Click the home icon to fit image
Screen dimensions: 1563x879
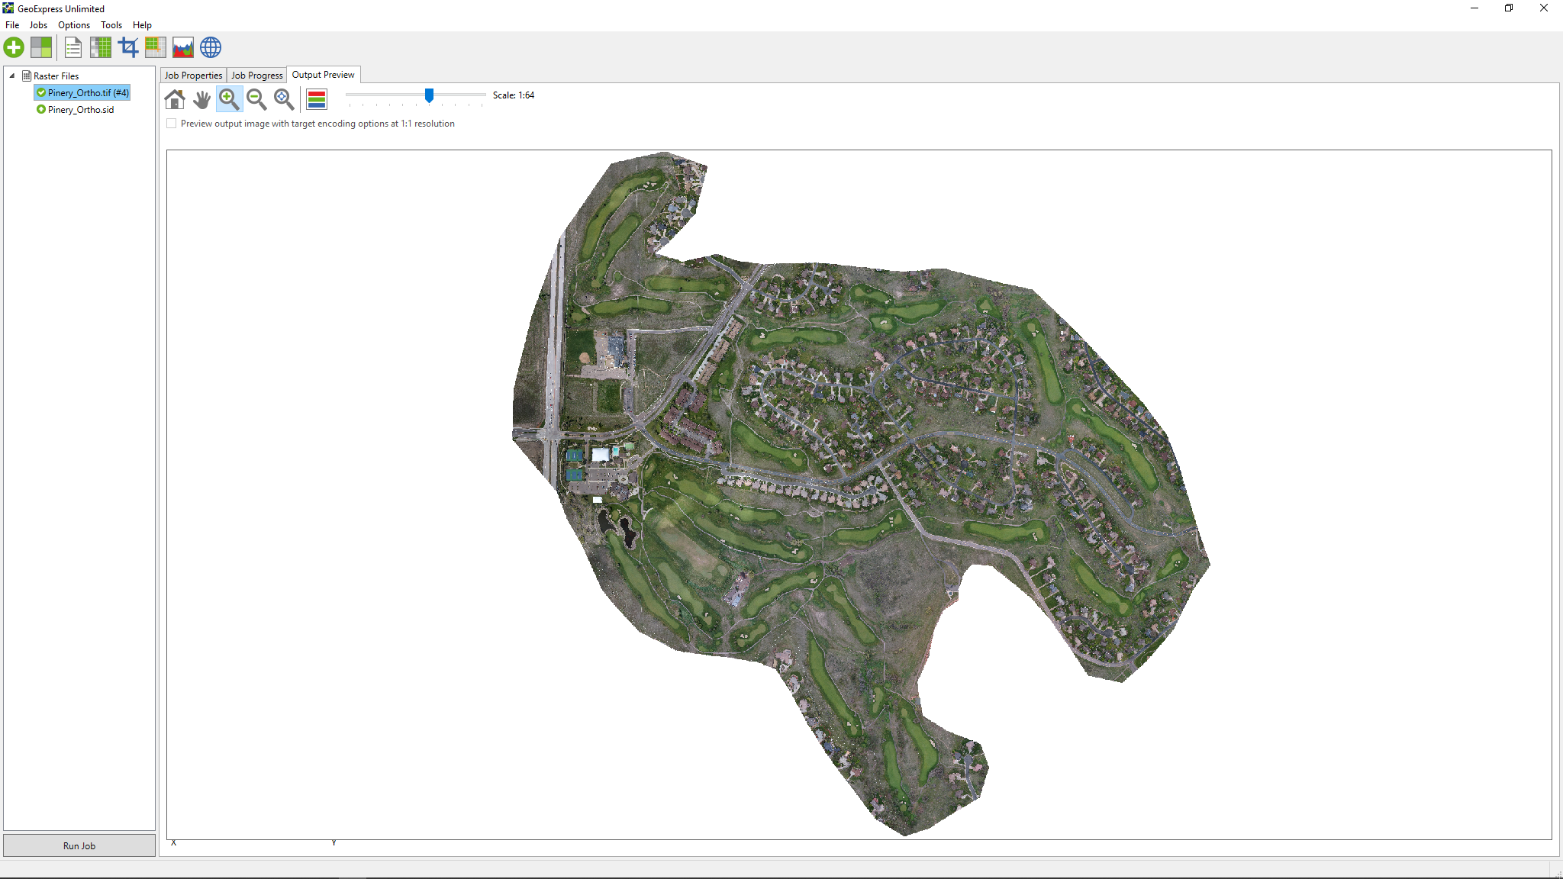(174, 99)
